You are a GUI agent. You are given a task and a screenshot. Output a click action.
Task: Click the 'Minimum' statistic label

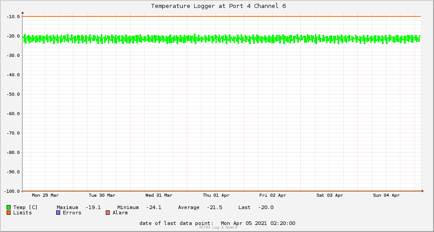(128, 207)
